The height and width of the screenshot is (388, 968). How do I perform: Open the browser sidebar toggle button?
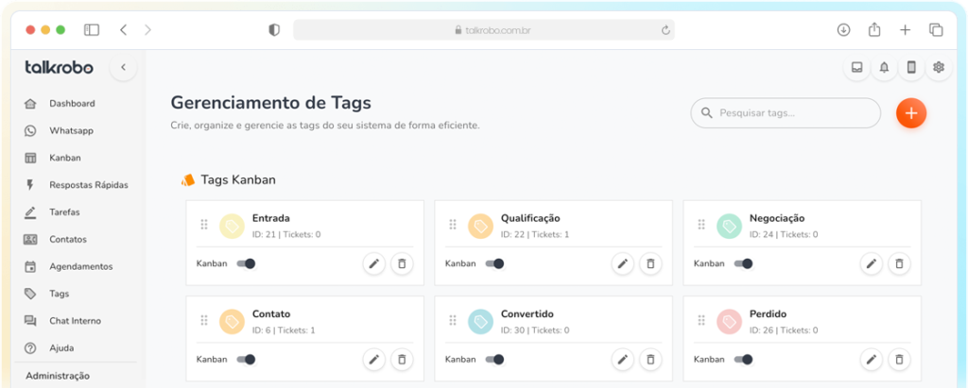(92, 30)
